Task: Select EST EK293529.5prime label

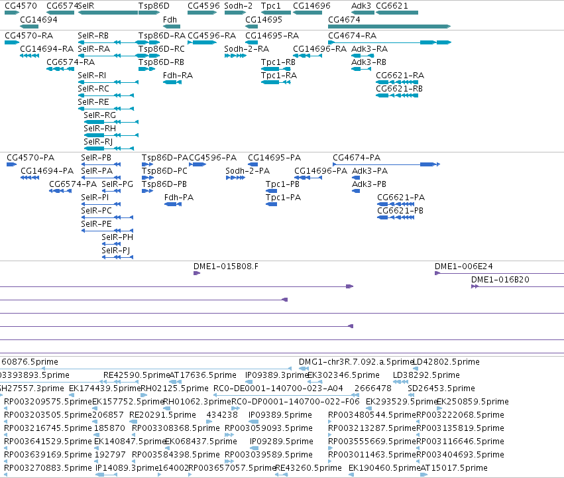Action: [402, 402]
